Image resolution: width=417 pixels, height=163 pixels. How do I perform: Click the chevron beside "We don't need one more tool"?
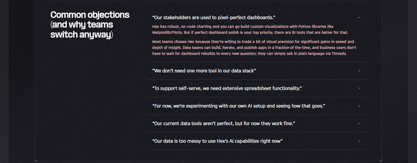[359, 71]
